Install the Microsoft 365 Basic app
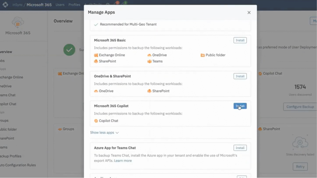This screenshot has width=317, height=178. tap(240, 40)
